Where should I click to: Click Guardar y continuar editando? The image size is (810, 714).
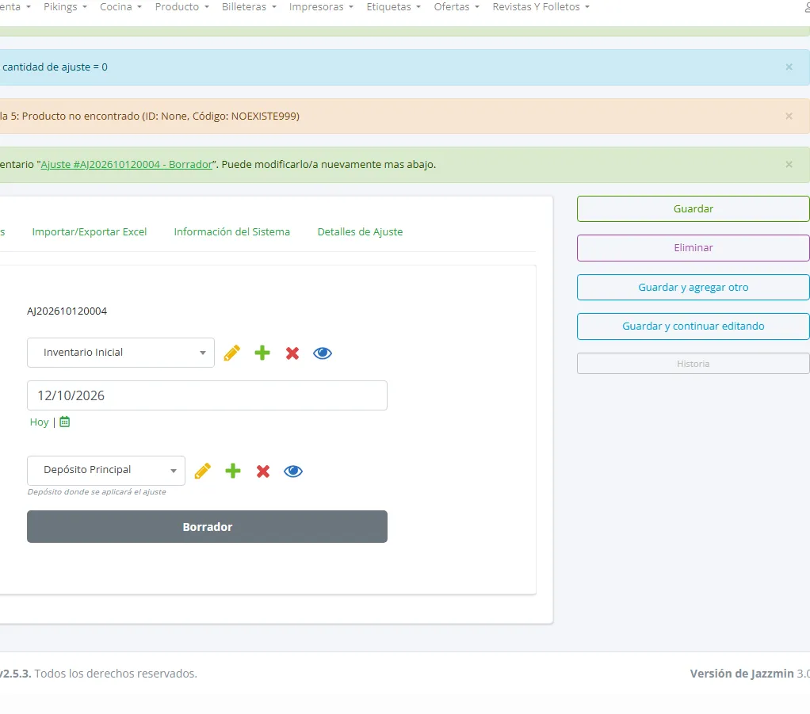click(x=693, y=326)
